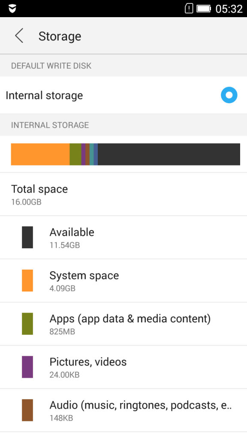Tap the back arrow beside Storage
The height and width of the screenshot is (439, 247).
[x=19, y=36]
